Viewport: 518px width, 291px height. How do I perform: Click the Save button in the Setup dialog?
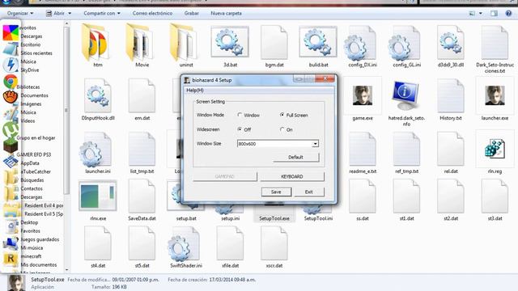point(276,192)
